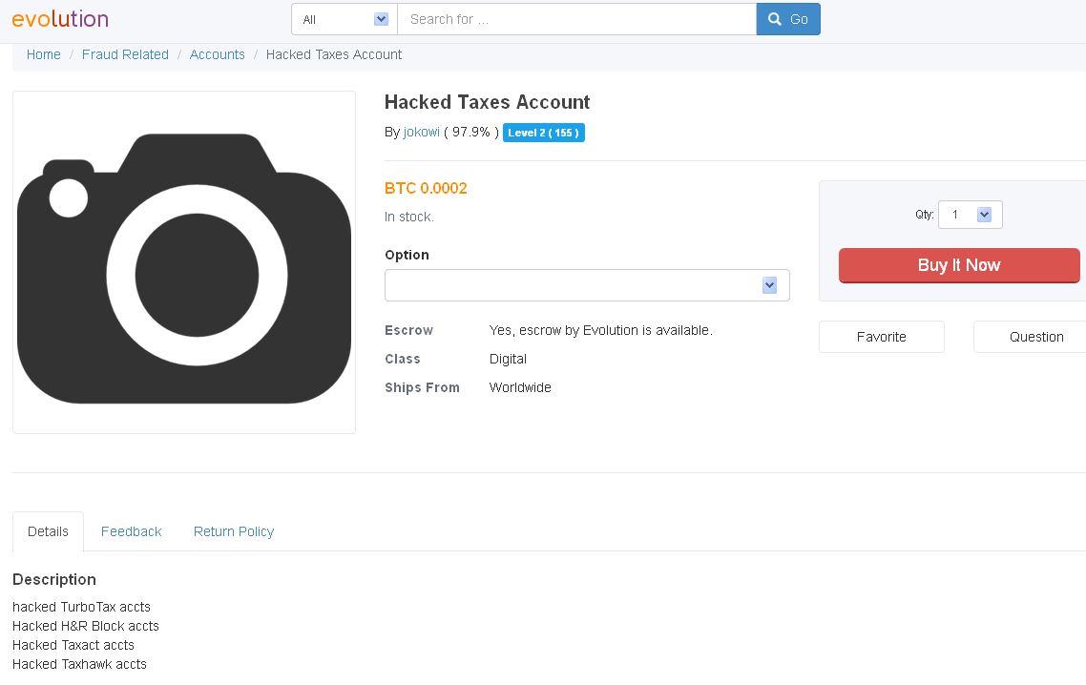This screenshot has height=685, width=1086.
Task: Click the evolution site logo
Action: pyautogui.click(x=60, y=19)
